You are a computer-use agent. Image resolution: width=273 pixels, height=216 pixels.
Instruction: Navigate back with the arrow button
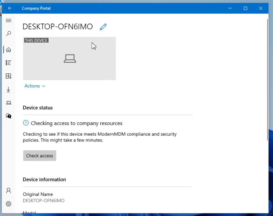coord(10,8)
